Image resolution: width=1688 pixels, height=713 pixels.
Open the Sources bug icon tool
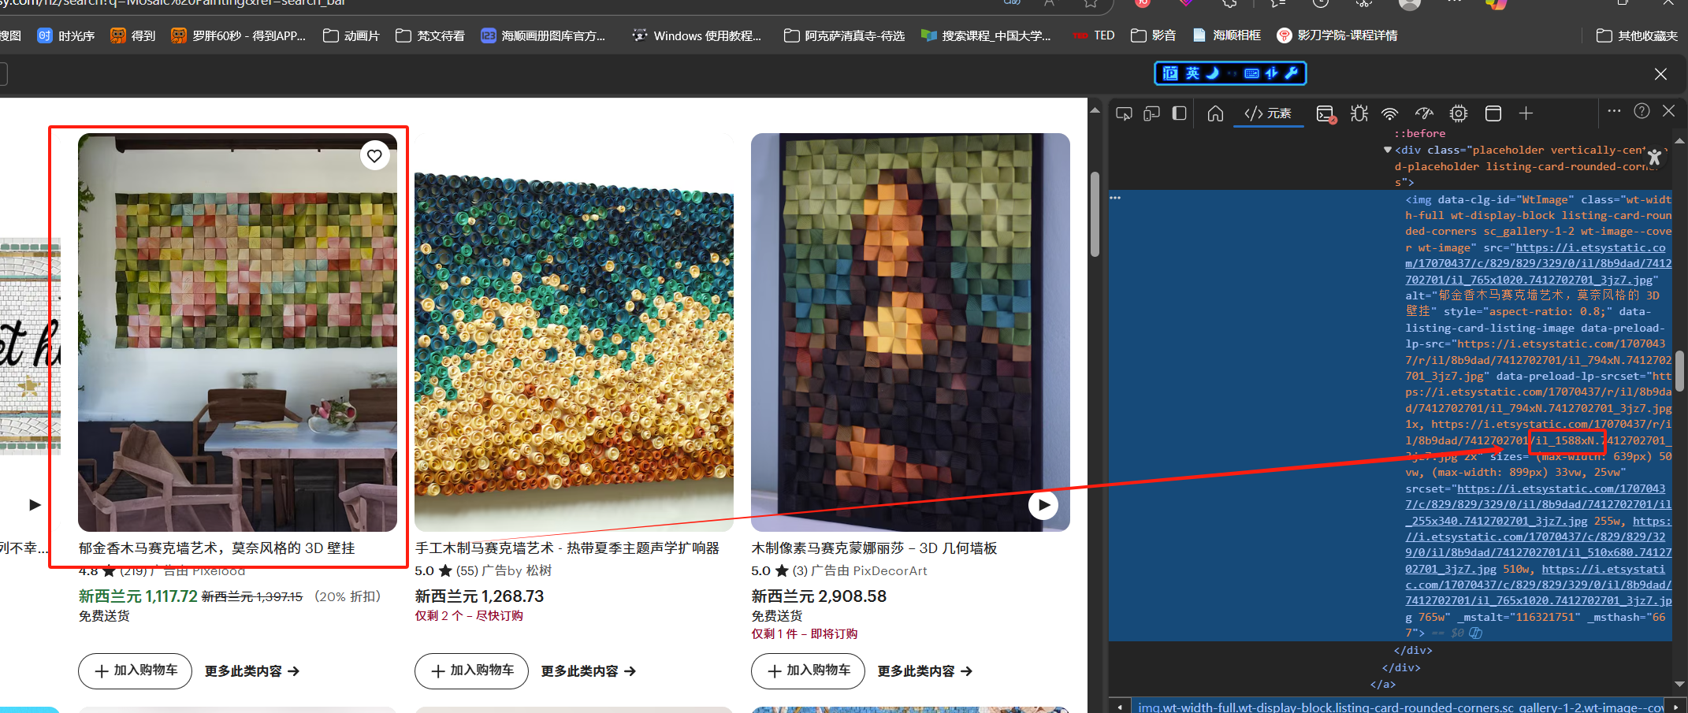pyautogui.click(x=1359, y=113)
